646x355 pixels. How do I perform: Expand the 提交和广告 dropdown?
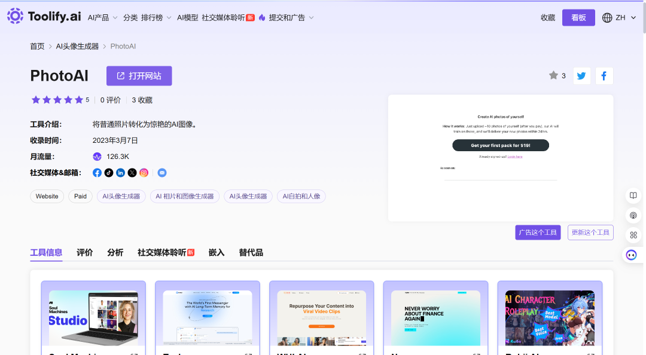291,18
